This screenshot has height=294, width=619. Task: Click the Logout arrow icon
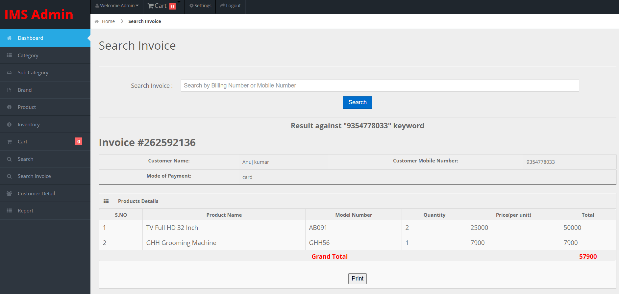click(x=223, y=6)
